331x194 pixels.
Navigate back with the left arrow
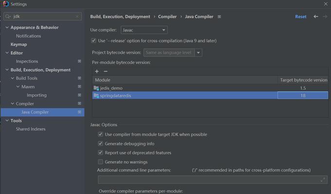click(x=316, y=16)
